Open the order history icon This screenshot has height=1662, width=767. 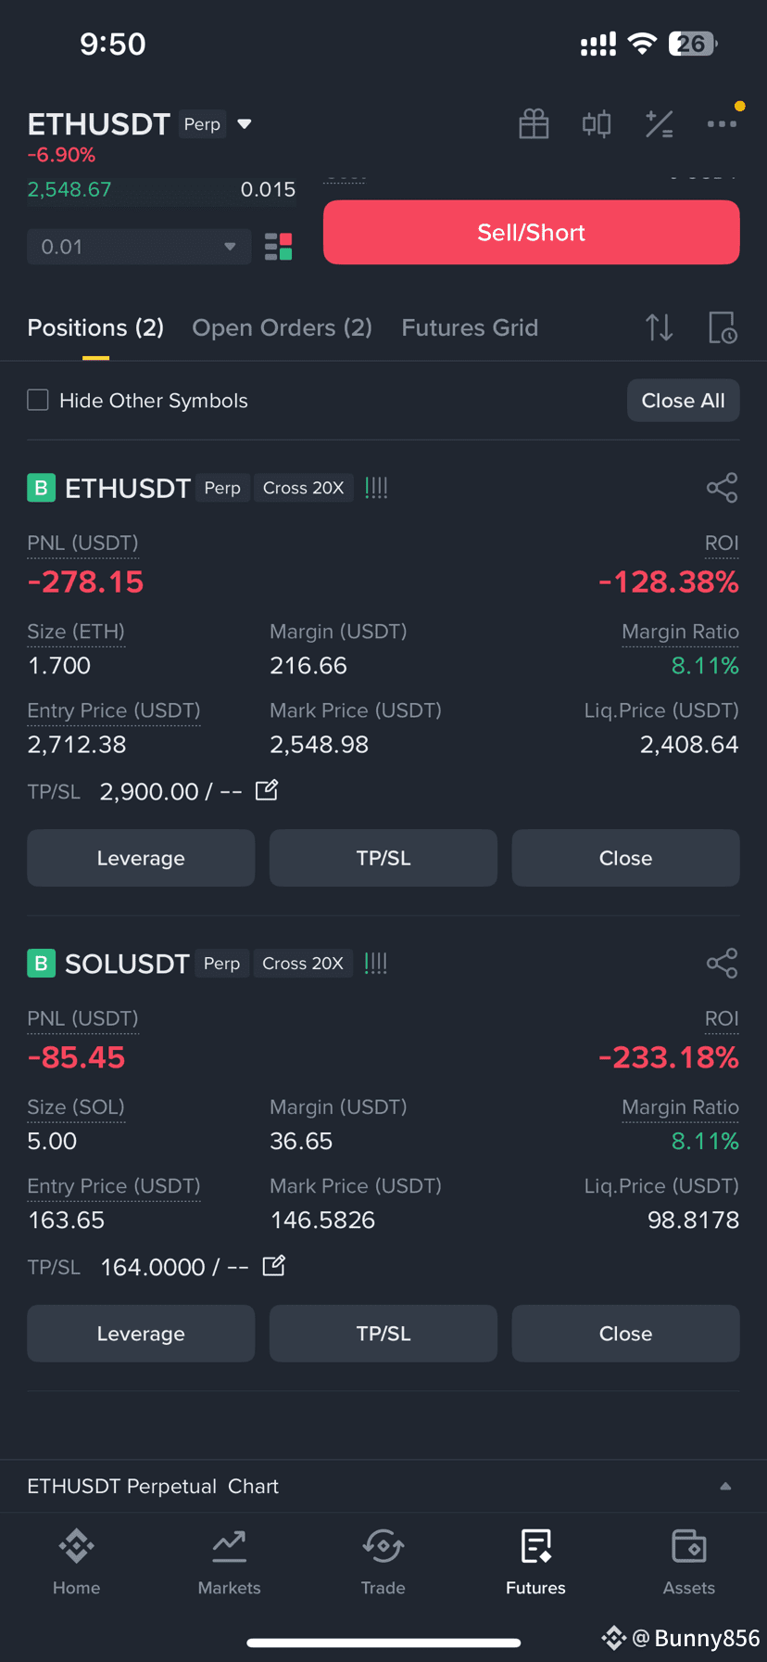tap(723, 327)
